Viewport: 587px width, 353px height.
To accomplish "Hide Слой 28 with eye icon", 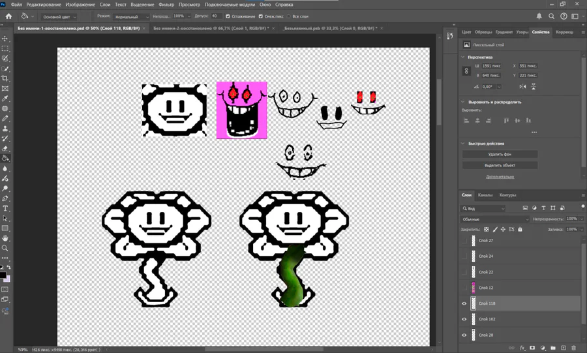I will [x=464, y=335].
